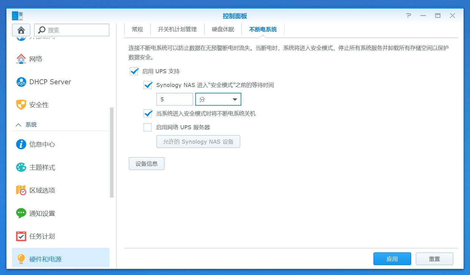The height and width of the screenshot is (275, 470).
Task: Open the 硬盘休眠 tab
Action: tap(223, 29)
